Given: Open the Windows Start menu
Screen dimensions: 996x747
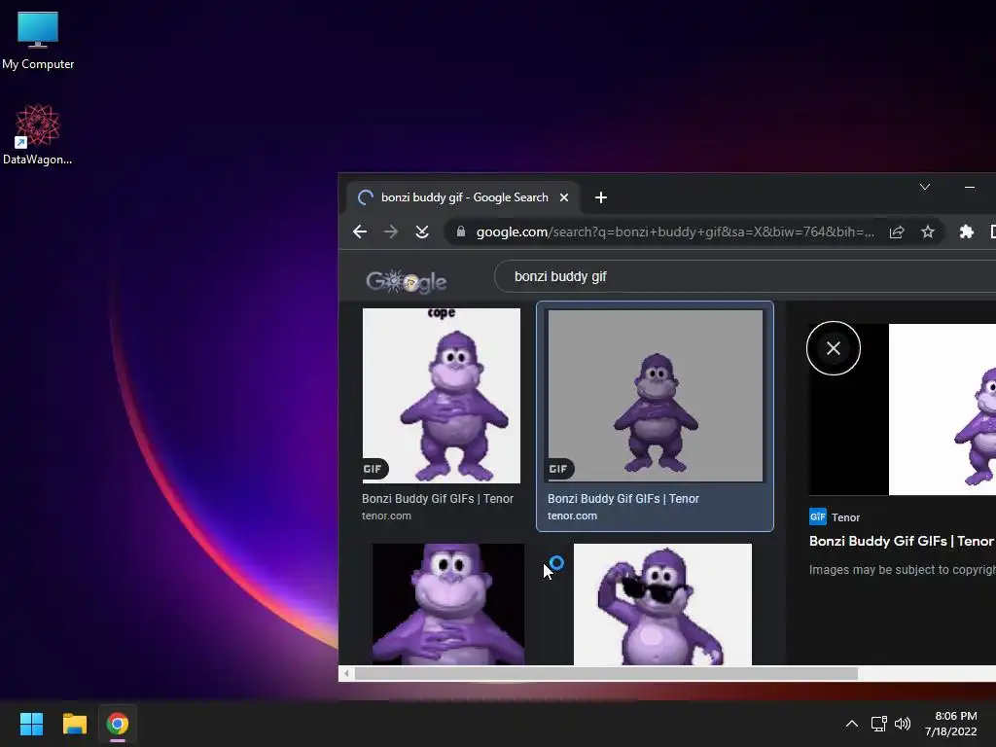Looking at the screenshot, I should tap(31, 724).
